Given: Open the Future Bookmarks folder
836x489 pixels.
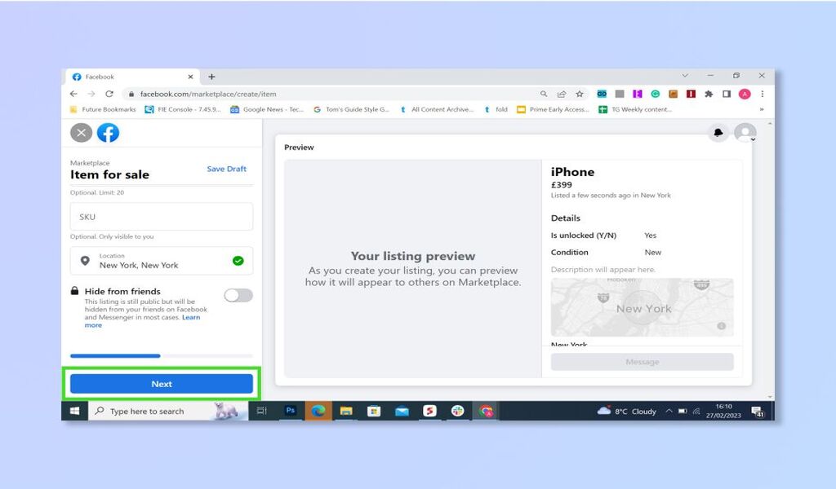Looking at the screenshot, I should 104,109.
